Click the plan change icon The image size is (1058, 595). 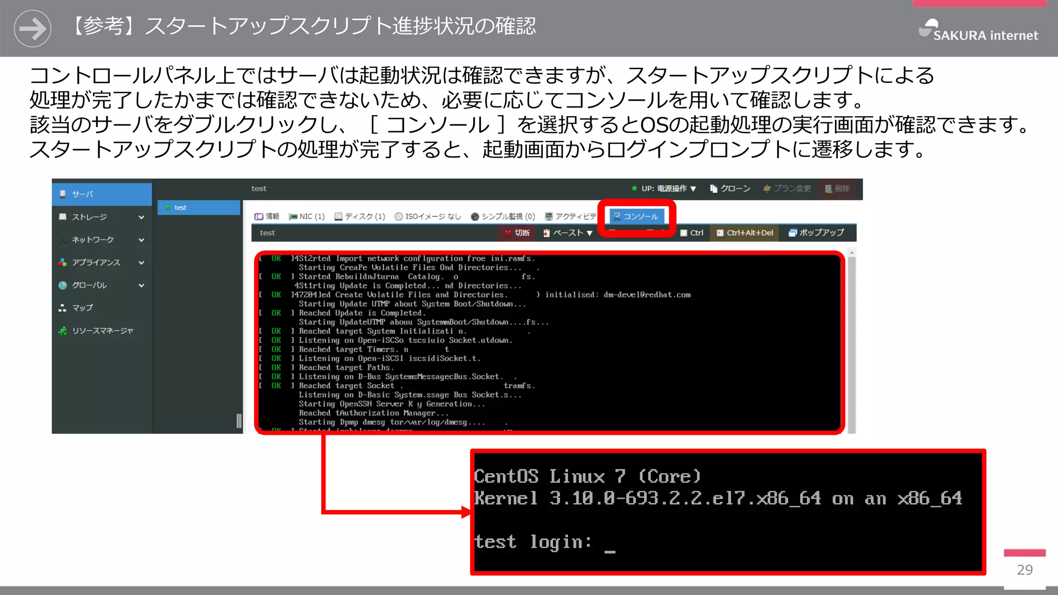(767, 189)
